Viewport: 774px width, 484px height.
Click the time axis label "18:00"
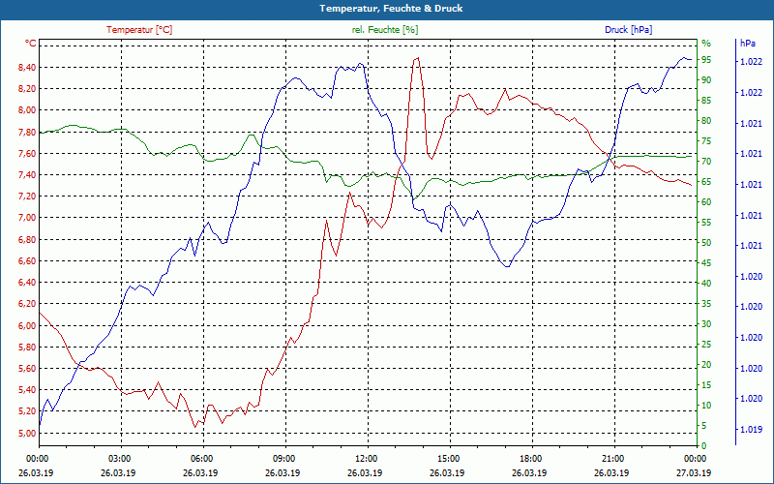[x=530, y=458]
